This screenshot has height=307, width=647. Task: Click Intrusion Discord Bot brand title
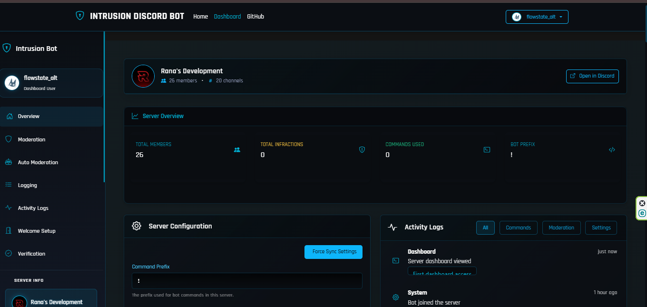coord(137,16)
